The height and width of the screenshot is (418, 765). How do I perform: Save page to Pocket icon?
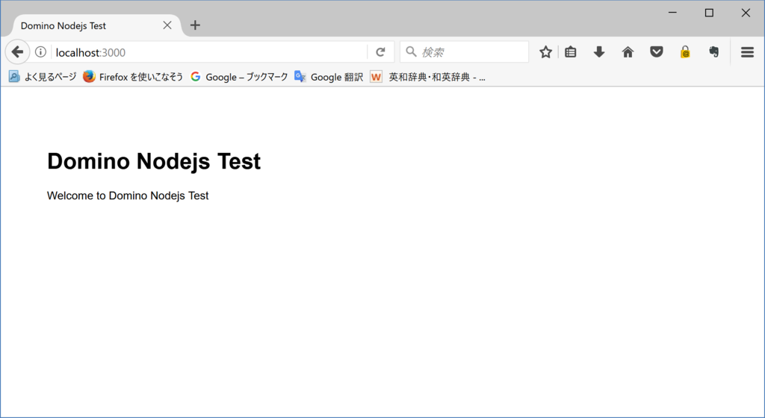[657, 52]
